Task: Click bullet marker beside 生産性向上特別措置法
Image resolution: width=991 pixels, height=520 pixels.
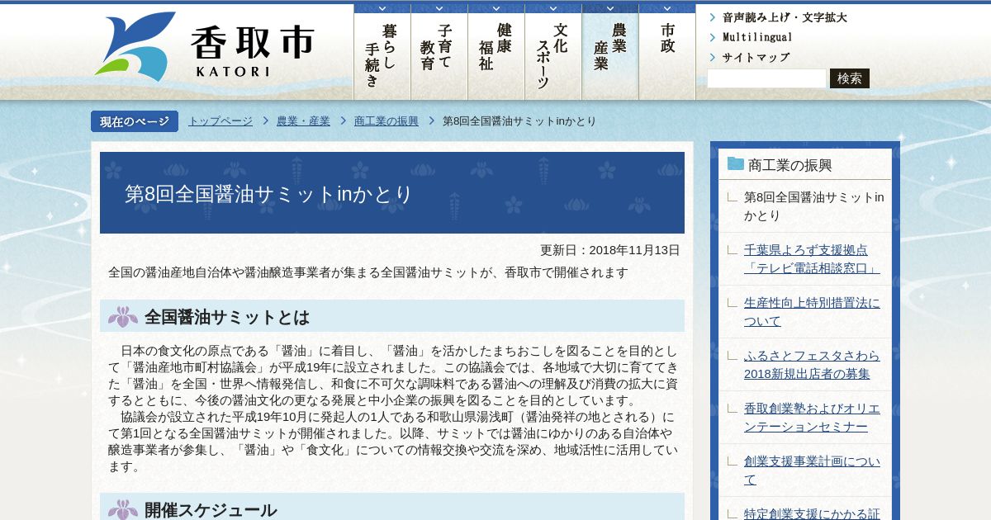Action: pyautogui.click(x=732, y=302)
